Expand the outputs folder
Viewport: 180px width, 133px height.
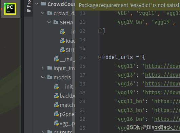43,132
